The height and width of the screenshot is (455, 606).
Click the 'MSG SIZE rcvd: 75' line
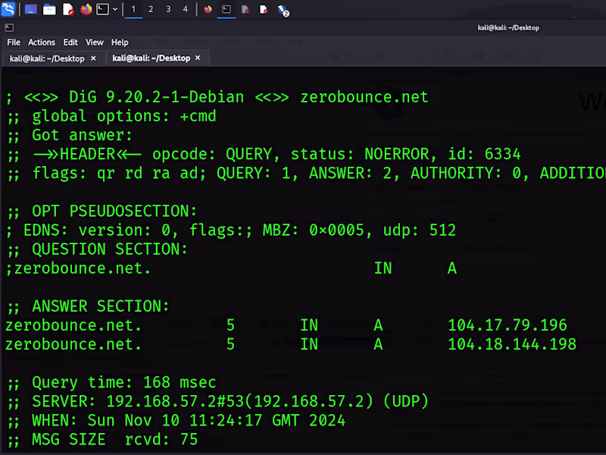103,440
